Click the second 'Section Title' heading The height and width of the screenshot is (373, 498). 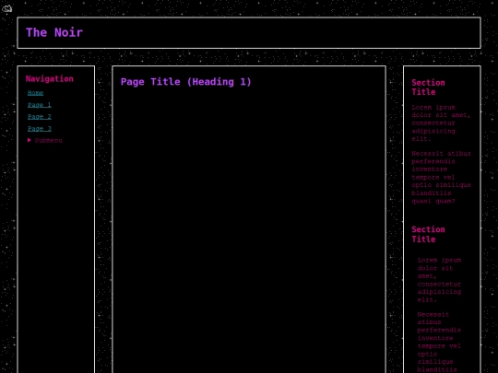pos(428,234)
